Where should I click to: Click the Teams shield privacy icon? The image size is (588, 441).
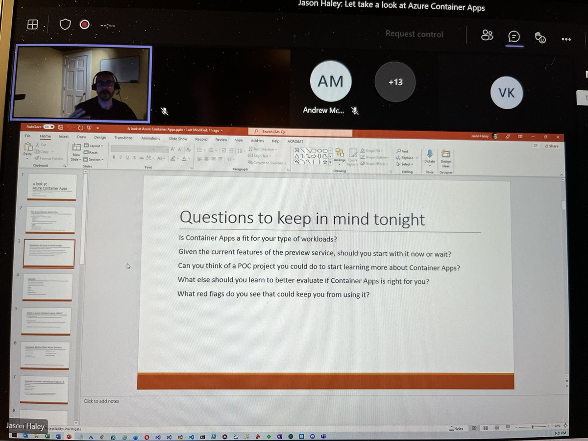(65, 24)
